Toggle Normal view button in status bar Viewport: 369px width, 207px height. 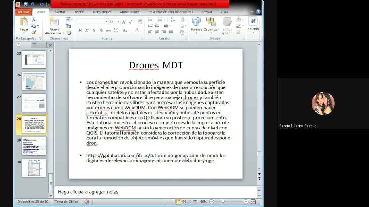[178, 202]
